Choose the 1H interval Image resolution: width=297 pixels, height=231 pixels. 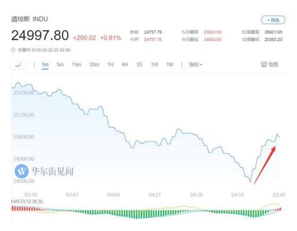[x=110, y=65]
